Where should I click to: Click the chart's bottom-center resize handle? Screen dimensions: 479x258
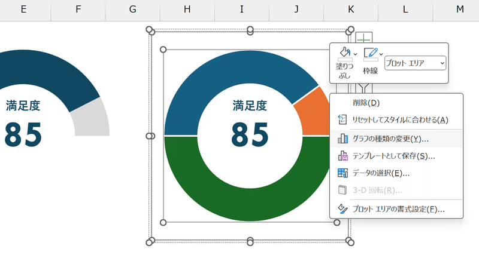250,241
